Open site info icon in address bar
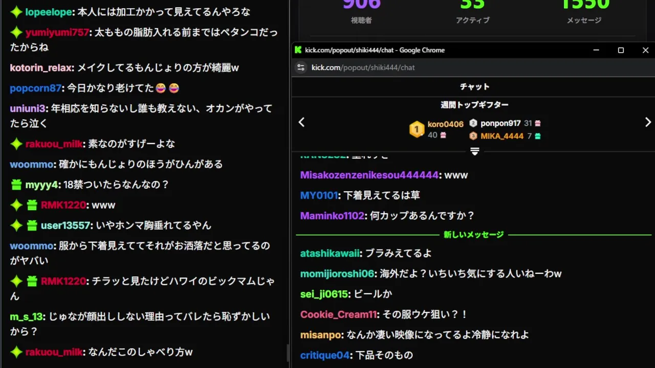 pyautogui.click(x=301, y=67)
